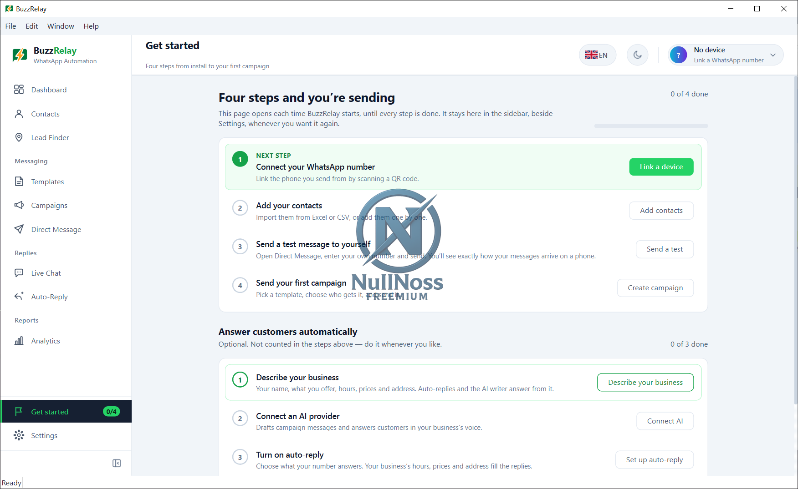Click the question mark device avatar
Image resolution: width=798 pixels, height=489 pixels.
click(x=678, y=55)
